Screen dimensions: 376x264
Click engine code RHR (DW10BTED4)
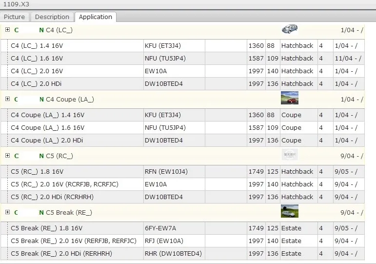173,254
